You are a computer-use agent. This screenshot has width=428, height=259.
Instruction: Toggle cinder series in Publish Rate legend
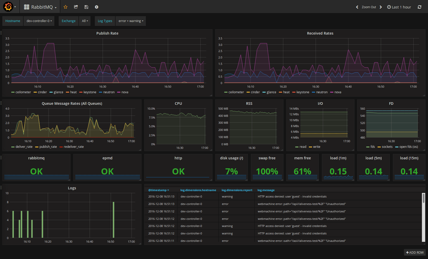tap(42, 92)
